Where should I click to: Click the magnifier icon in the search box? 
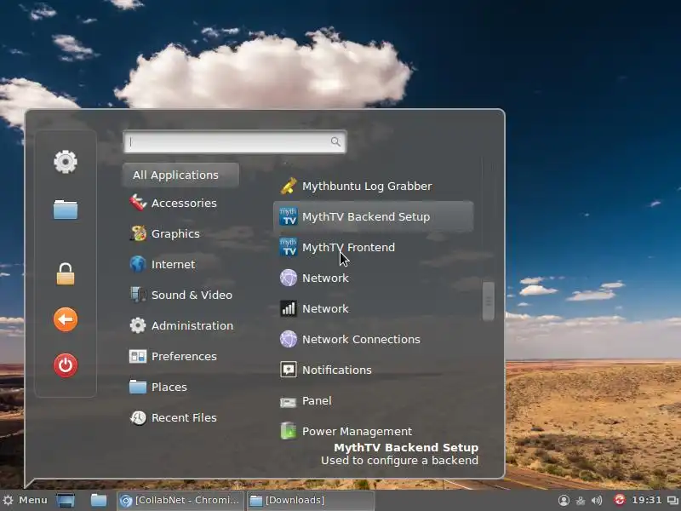tap(335, 141)
